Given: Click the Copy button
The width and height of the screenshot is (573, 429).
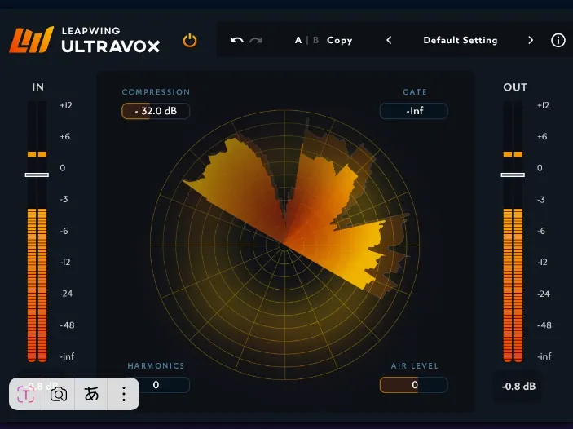Looking at the screenshot, I should [x=339, y=40].
